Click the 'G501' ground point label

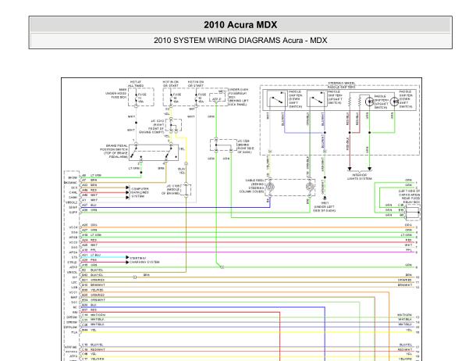(324, 203)
